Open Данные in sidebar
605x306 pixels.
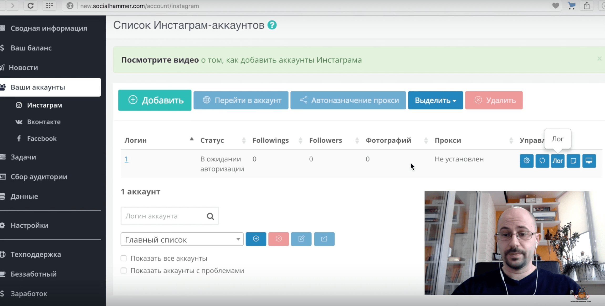point(24,196)
